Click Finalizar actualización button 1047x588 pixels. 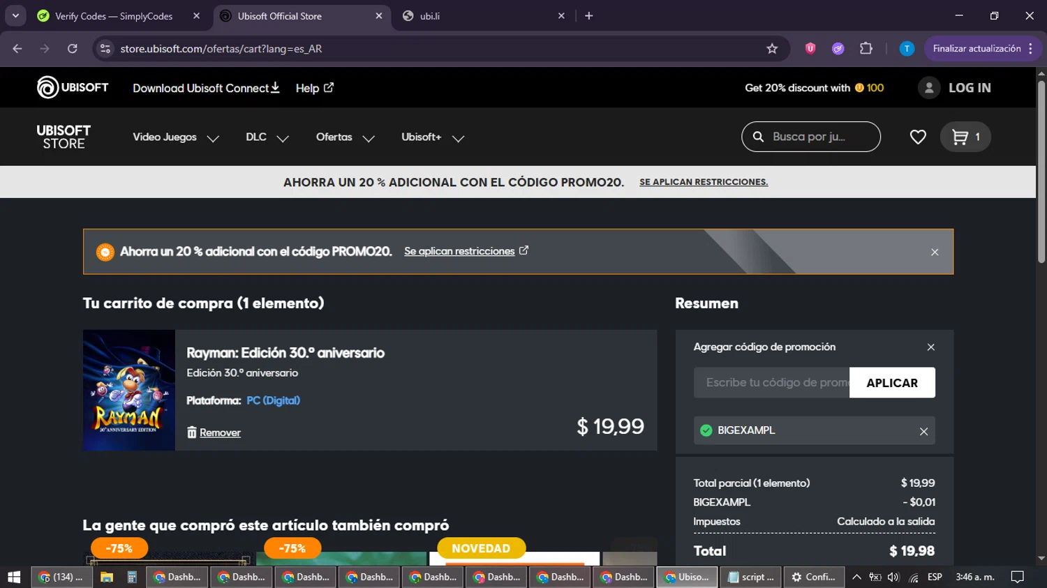[977, 48]
